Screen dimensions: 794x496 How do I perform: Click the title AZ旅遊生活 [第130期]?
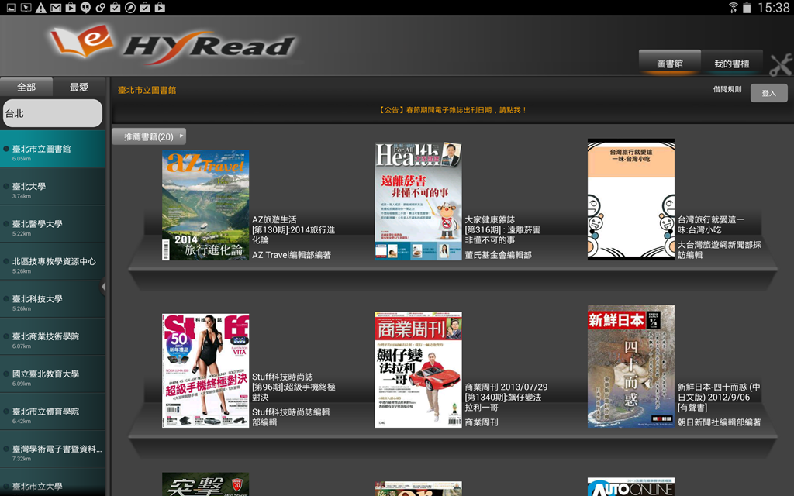294,229
